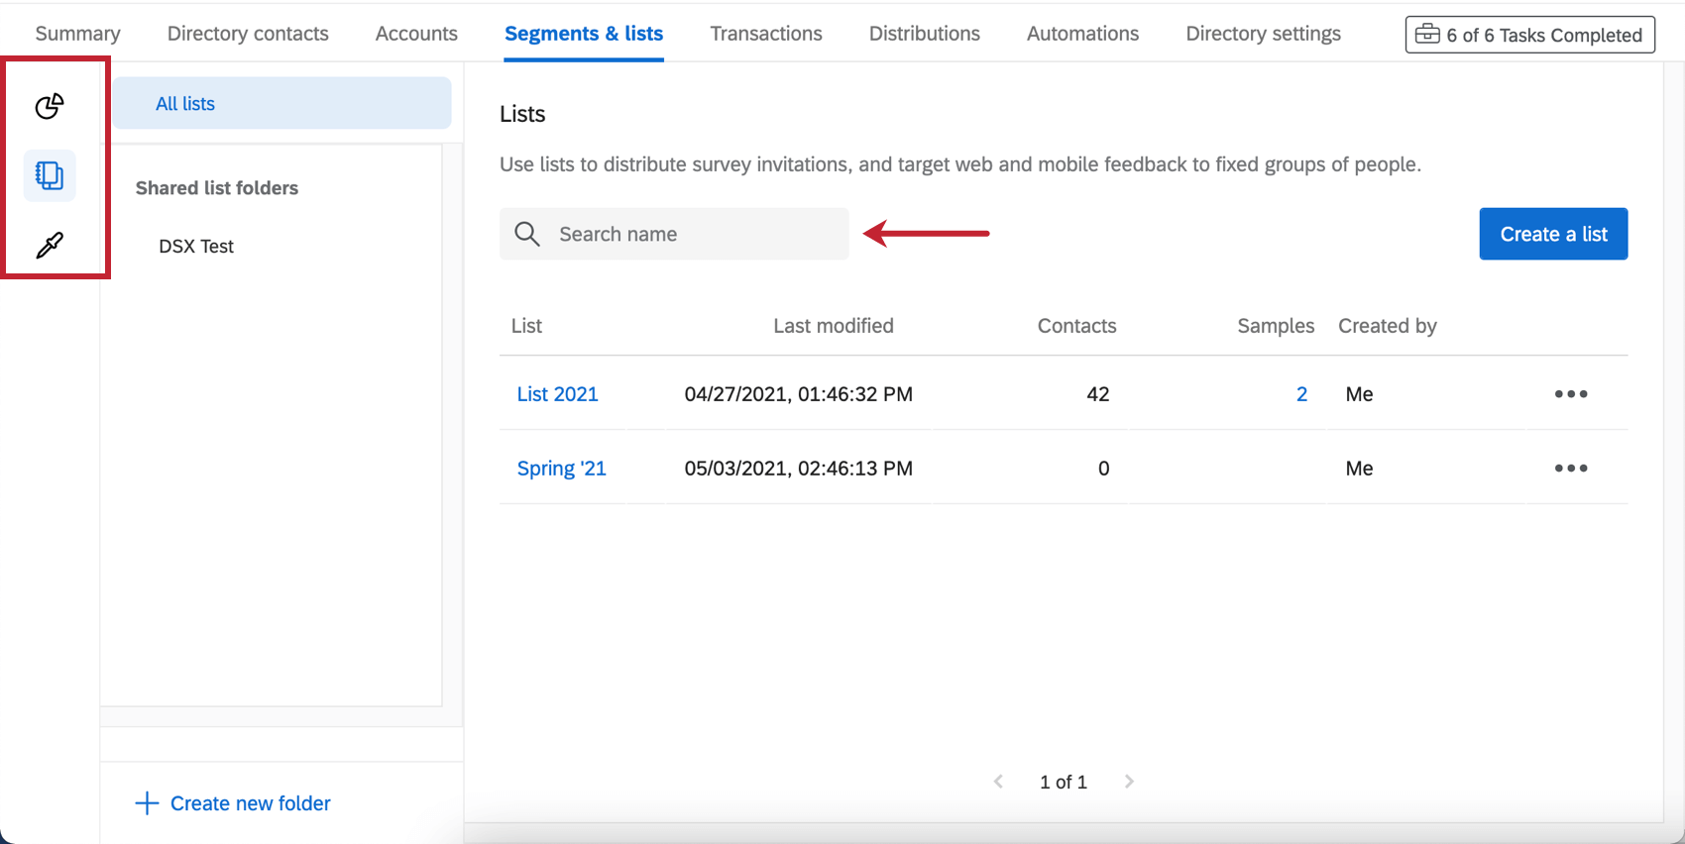Open three-dot menu for List 2021
This screenshot has width=1685, height=844.
pos(1570,394)
